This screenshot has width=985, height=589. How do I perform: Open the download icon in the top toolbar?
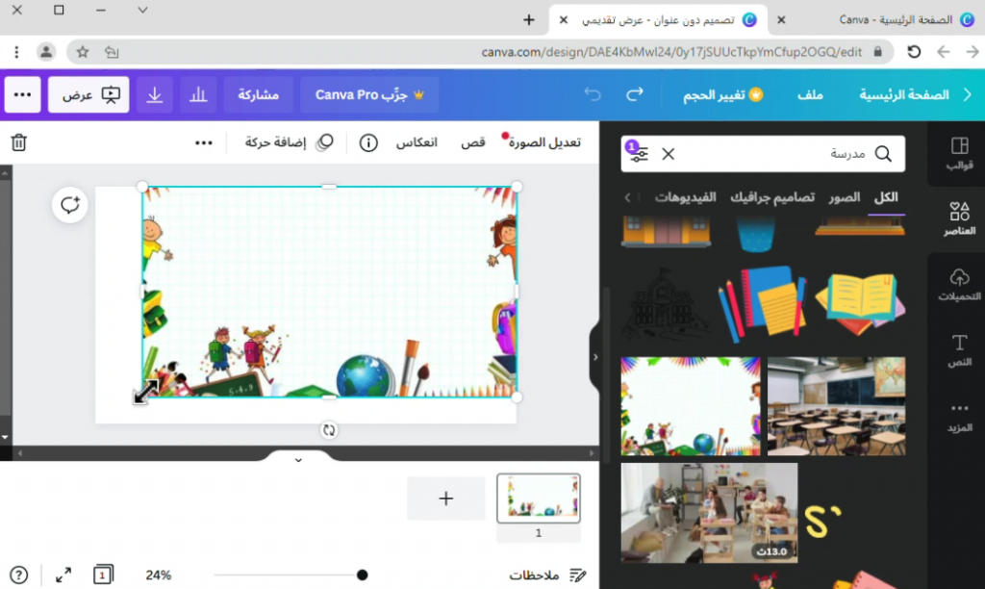[154, 94]
